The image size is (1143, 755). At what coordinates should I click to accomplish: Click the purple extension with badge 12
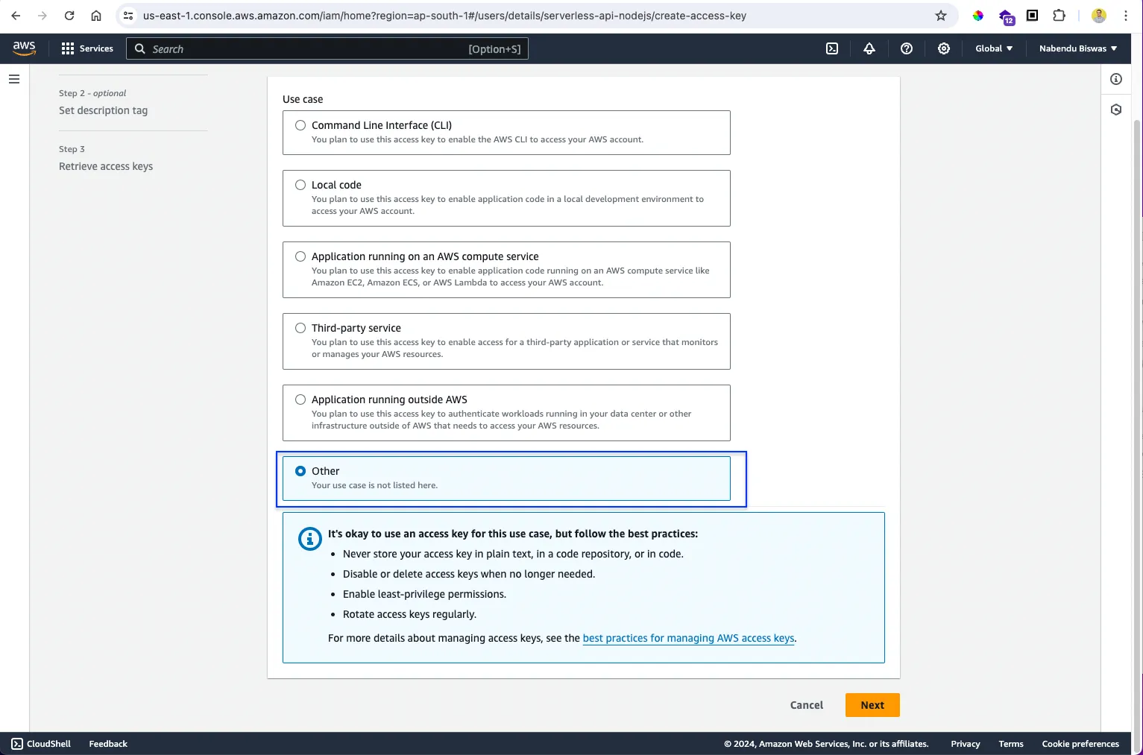[x=1006, y=16]
